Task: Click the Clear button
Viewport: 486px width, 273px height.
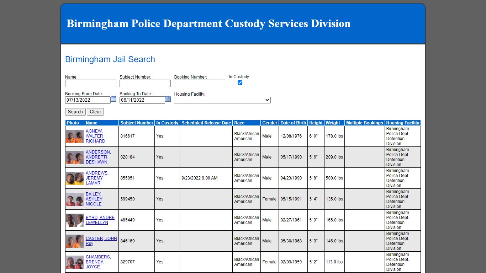Action: pyautogui.click(x=95, y=112)
